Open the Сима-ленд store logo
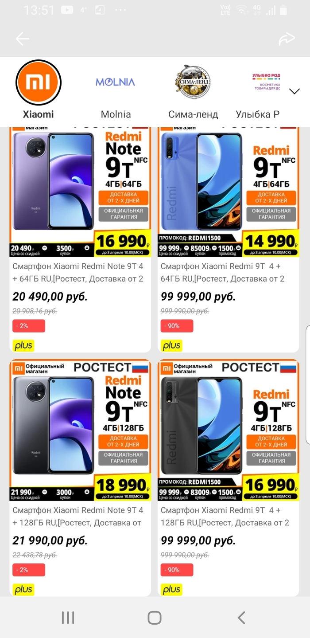This screenshot has height=638, width=310. (x=193, y=82)
